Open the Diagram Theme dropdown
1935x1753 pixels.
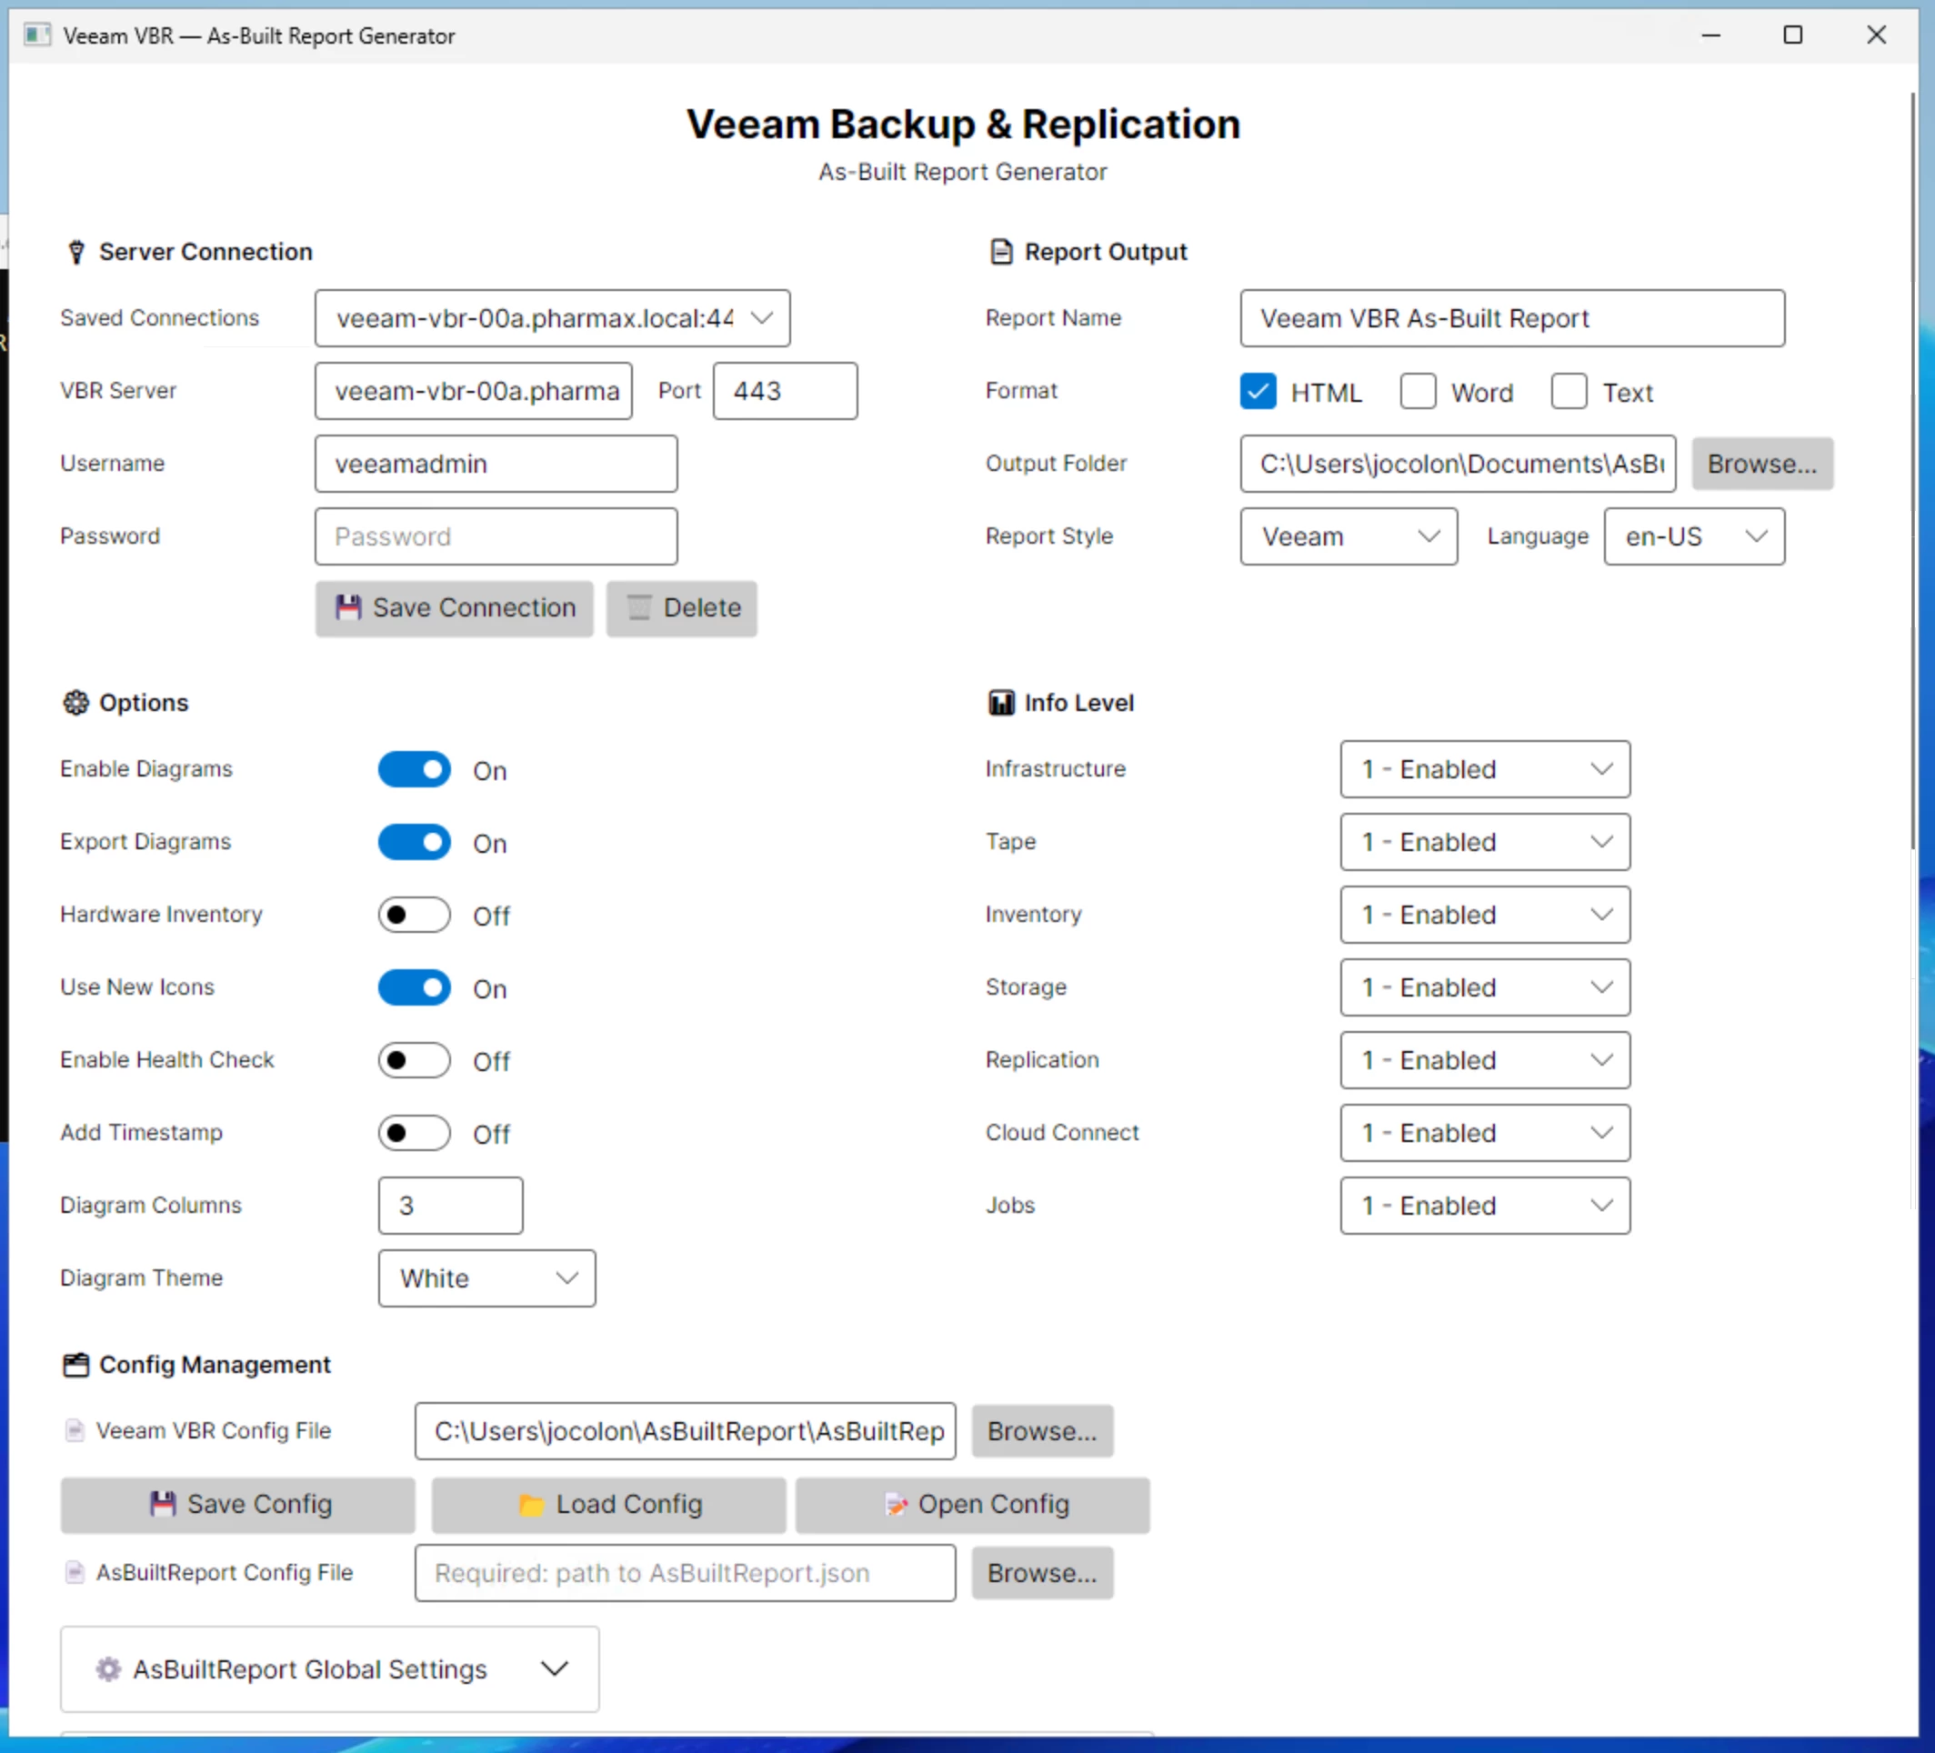pos(486,1278)
